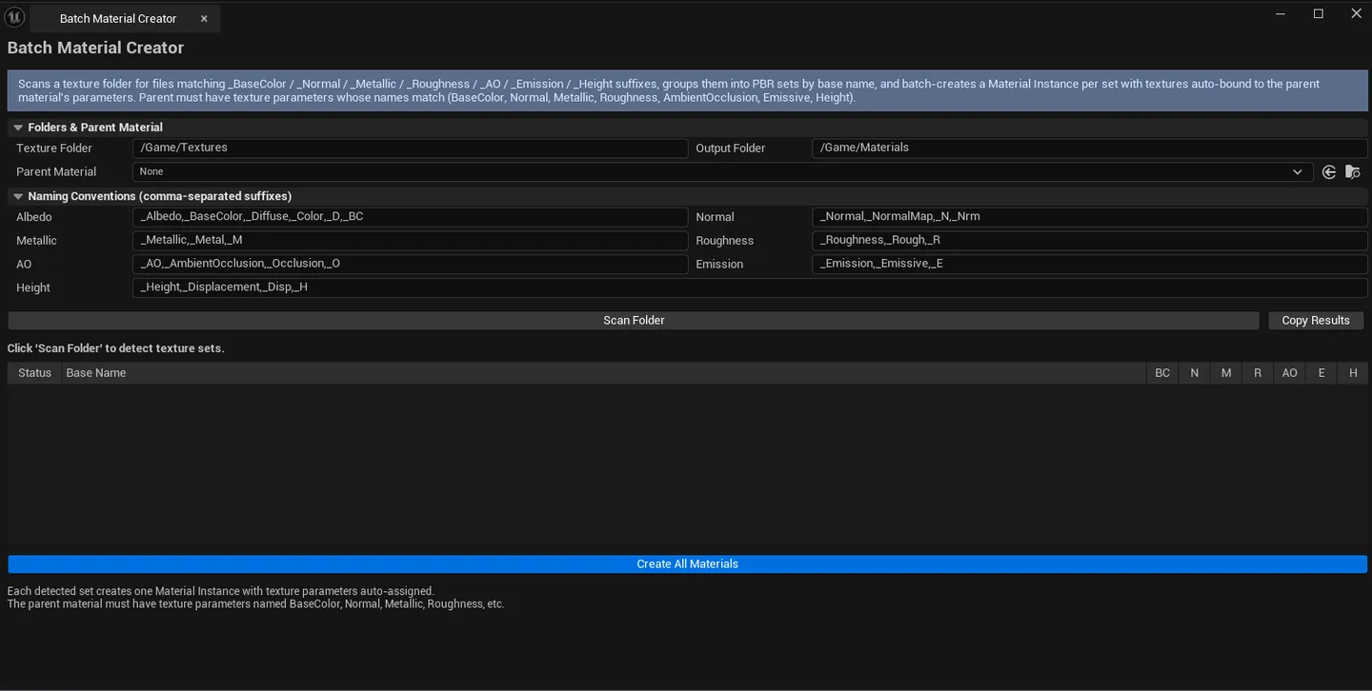Open the Parent Material dropdown
This screenshot has width=1372, height=691.
[x=721, y=171]
